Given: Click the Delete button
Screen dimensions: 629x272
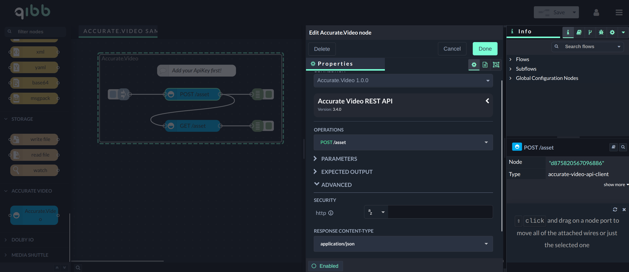Looking at the screenshot, I should pos(322,49).
